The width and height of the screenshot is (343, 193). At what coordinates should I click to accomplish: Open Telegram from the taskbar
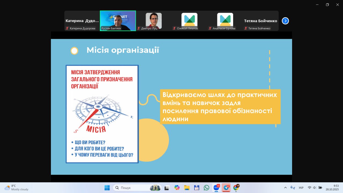(226, 188)
